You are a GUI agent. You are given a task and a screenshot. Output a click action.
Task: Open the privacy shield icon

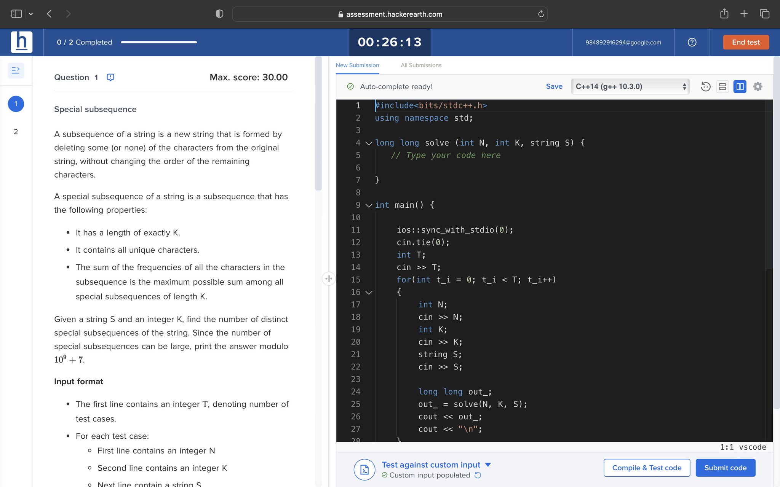[219, 14]
